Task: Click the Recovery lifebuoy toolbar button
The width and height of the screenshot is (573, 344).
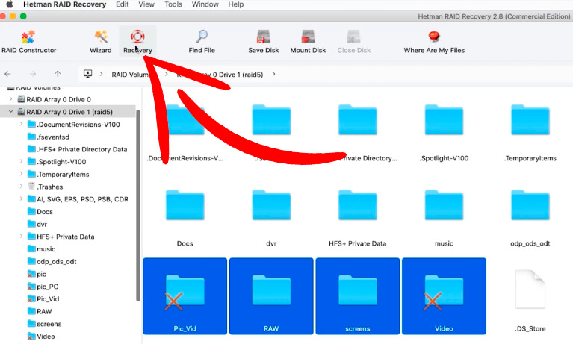Action: [137, 42]
